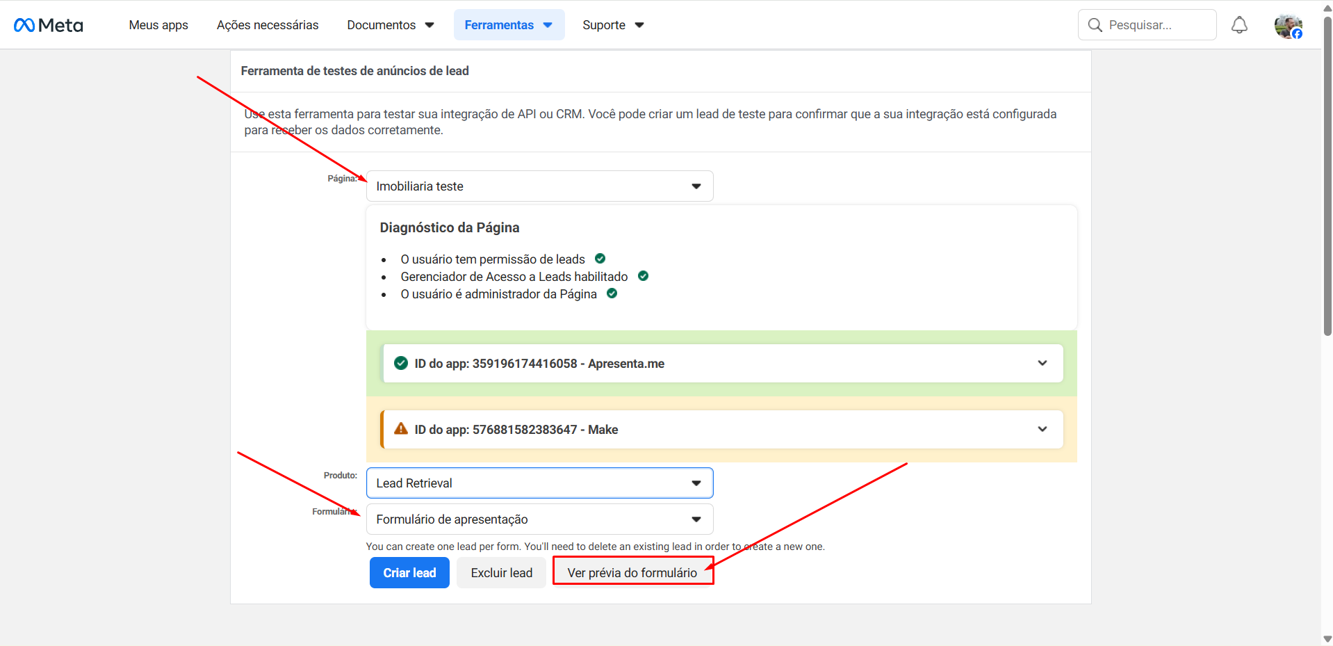Click the Excluir lead button
The width and height of the screenshot is (1333, 646).
coord(501,573)
